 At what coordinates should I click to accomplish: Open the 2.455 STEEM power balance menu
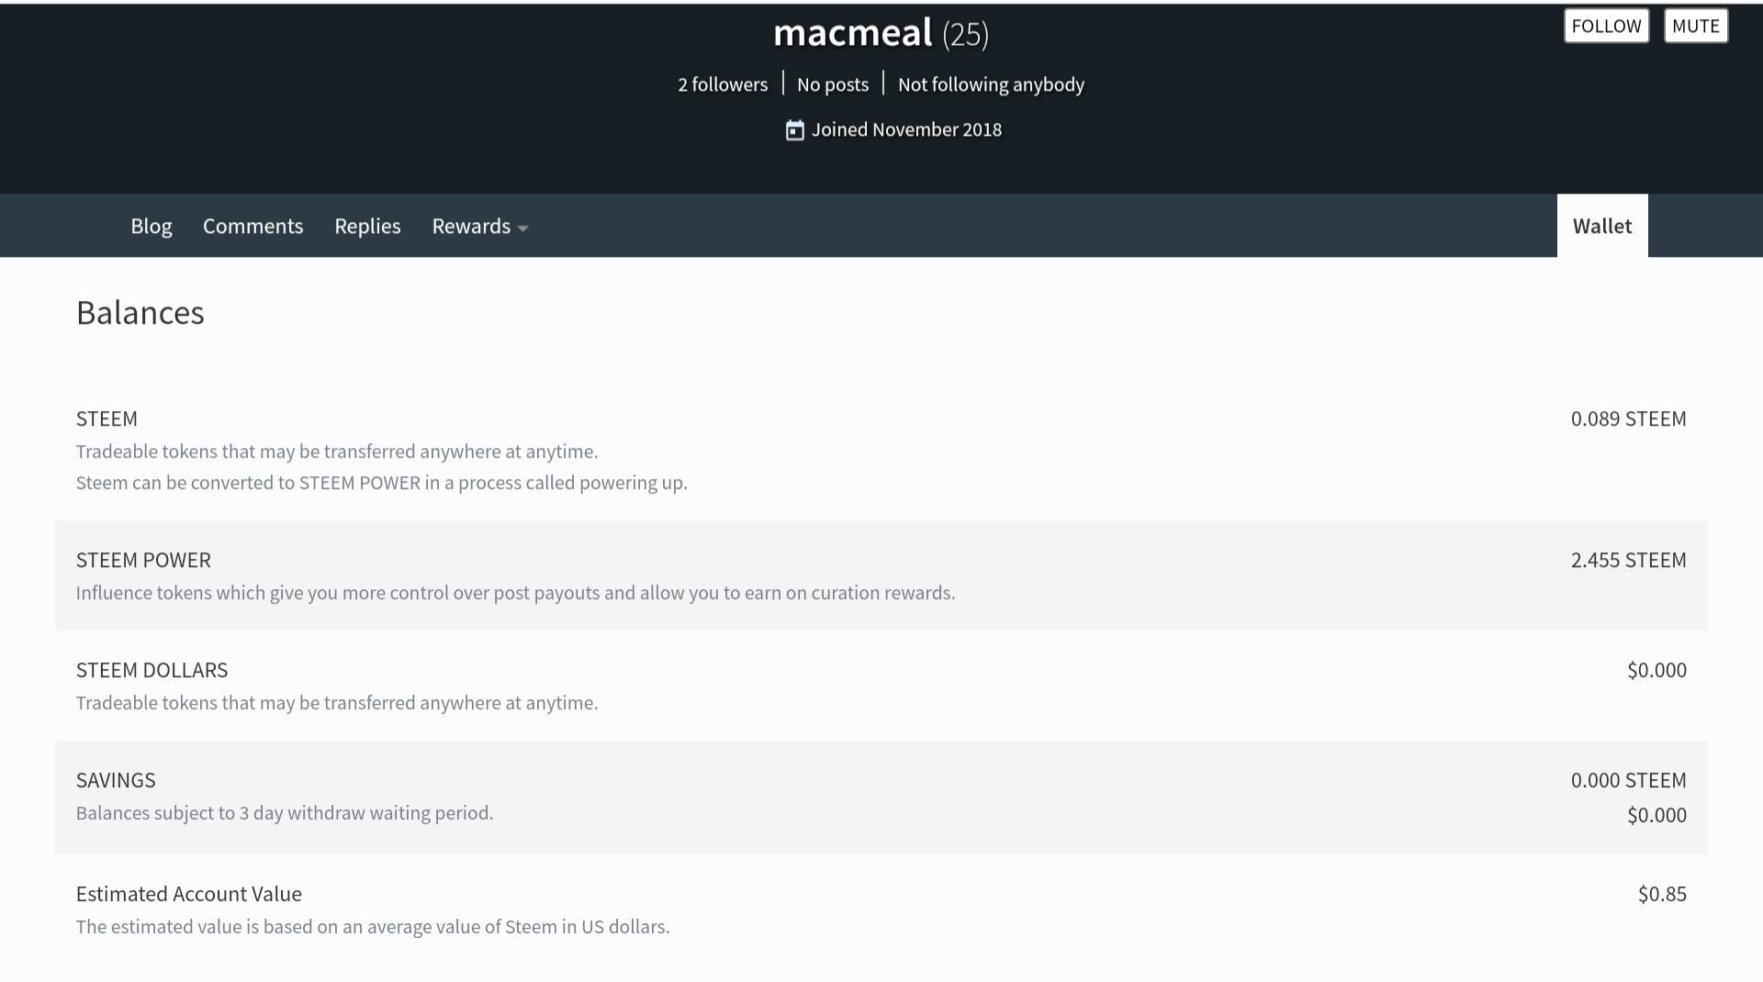click(x=1628, y=561)
